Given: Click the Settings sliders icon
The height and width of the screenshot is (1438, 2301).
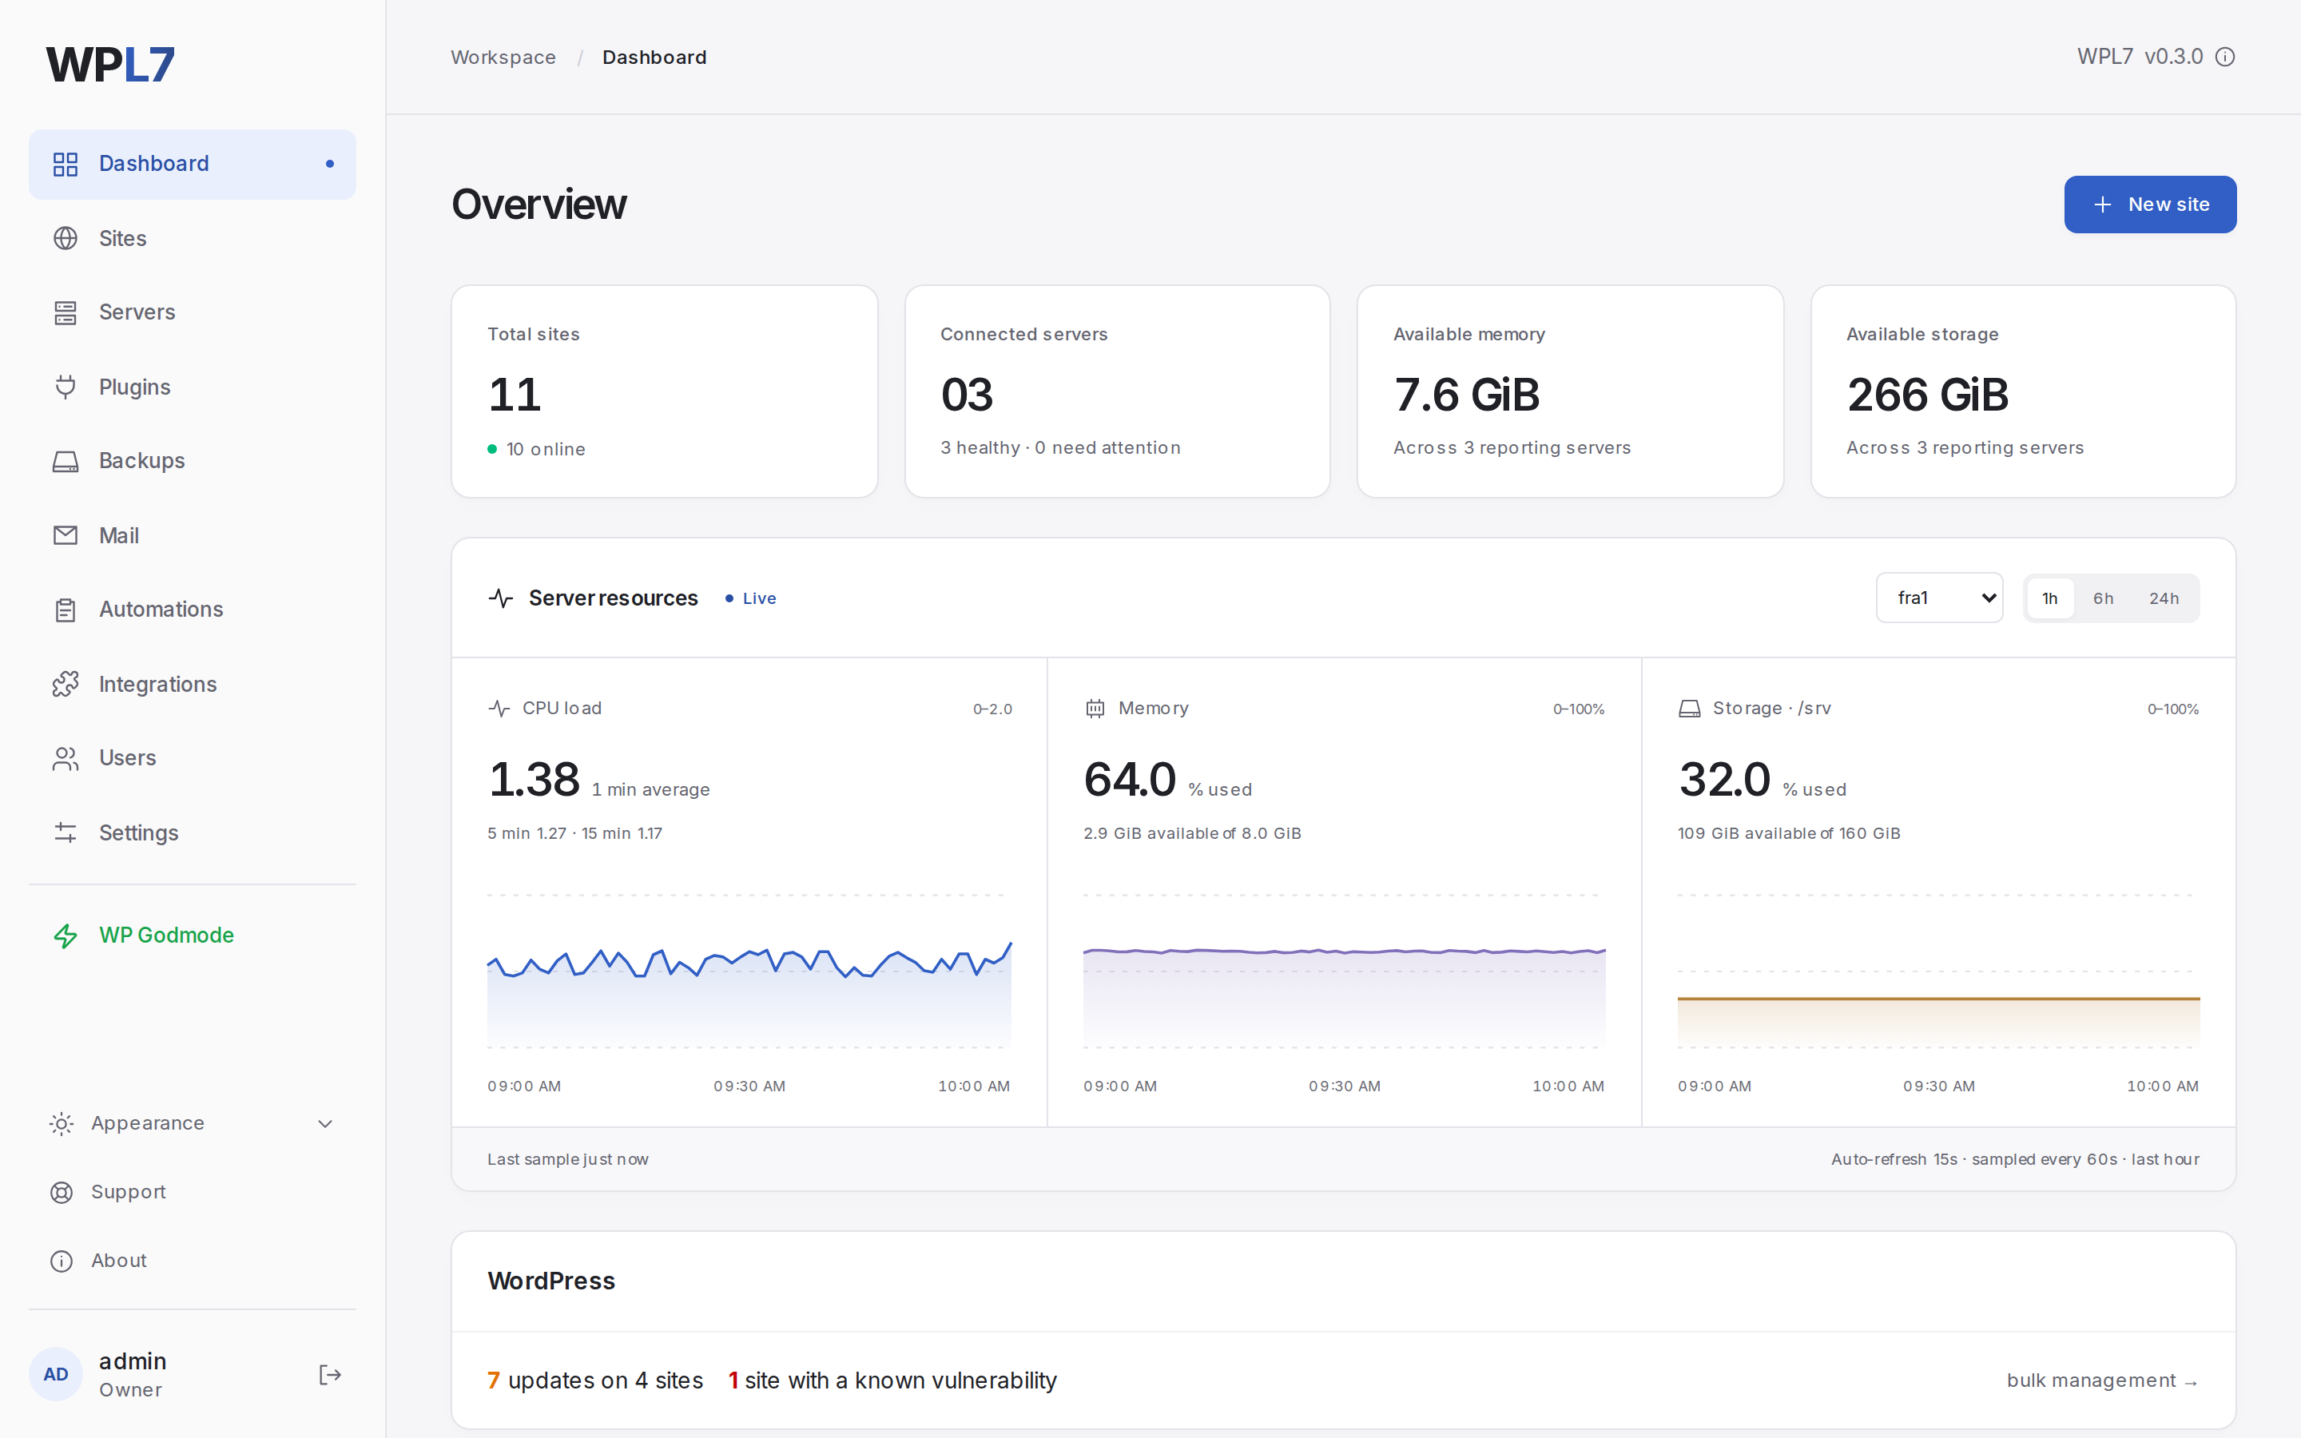Looking at the screenshot, I should coord(65,832).
